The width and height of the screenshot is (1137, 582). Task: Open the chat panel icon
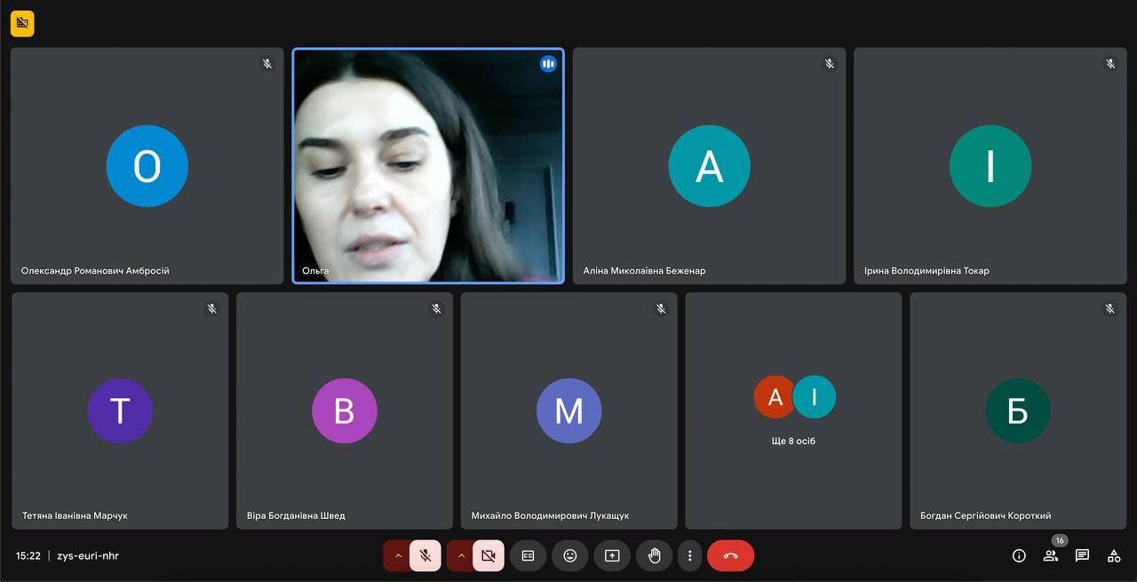click(1082, 555)
